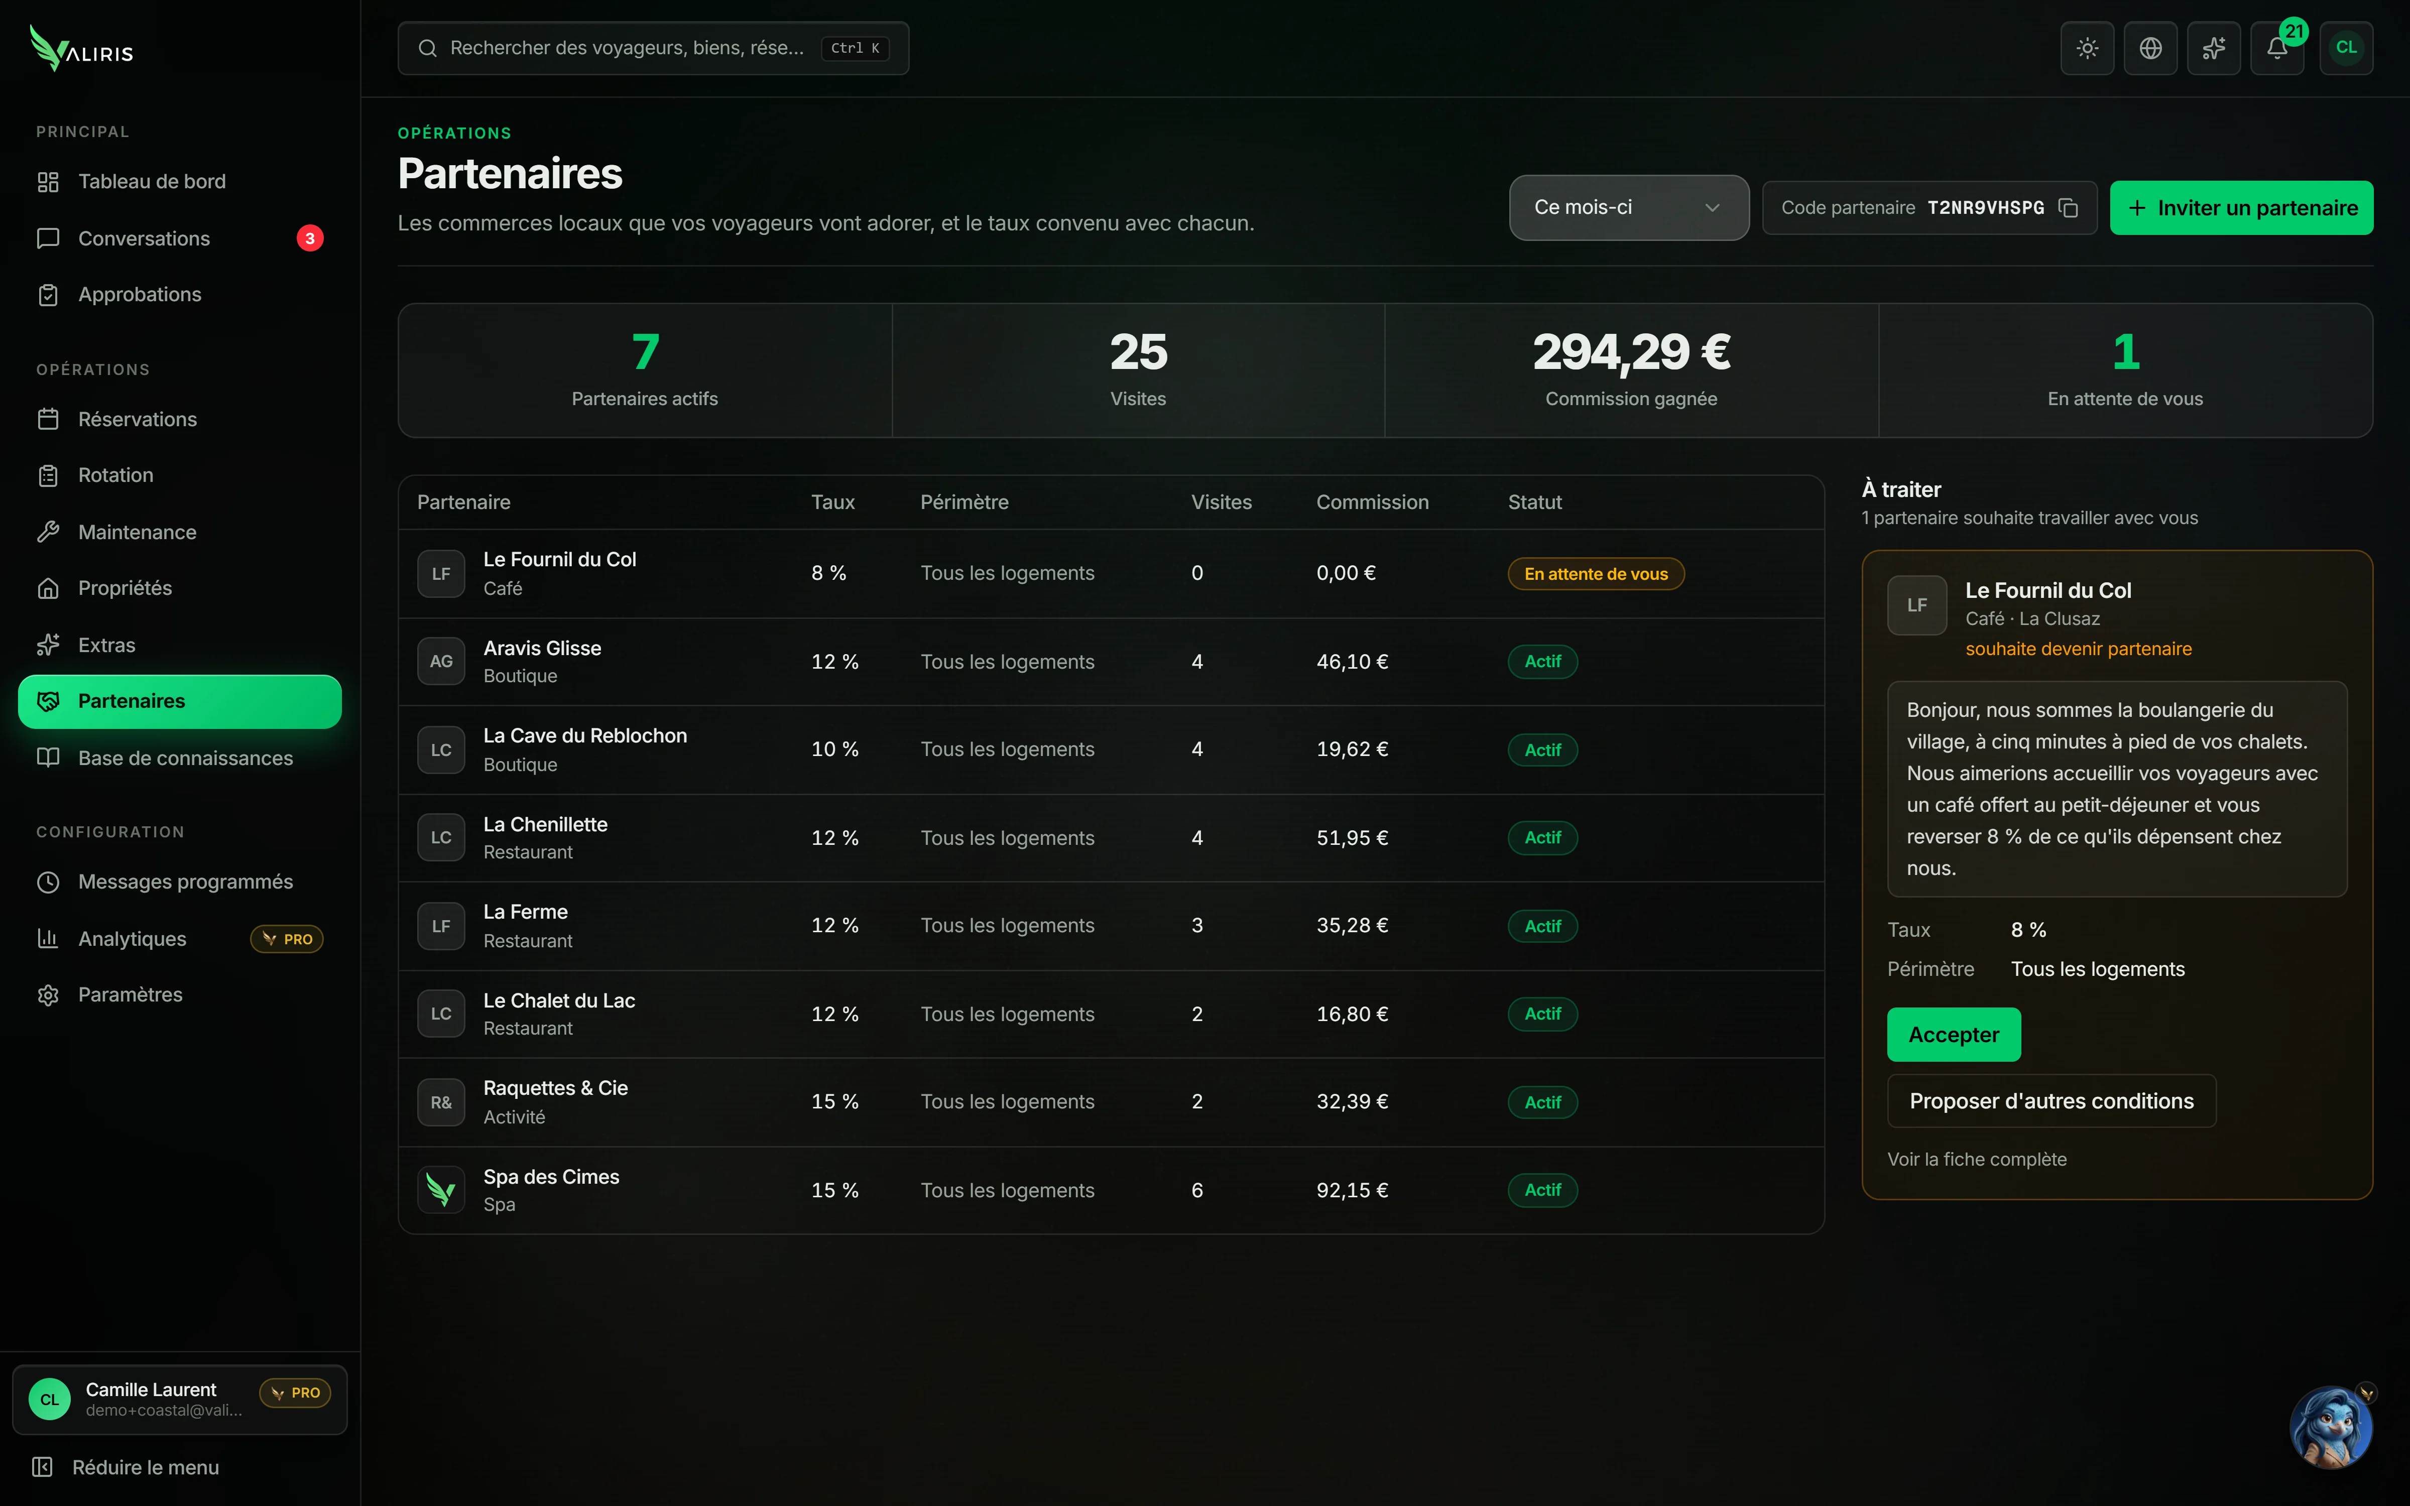Open Conversations in sidebar

click(x=179, y=238)
